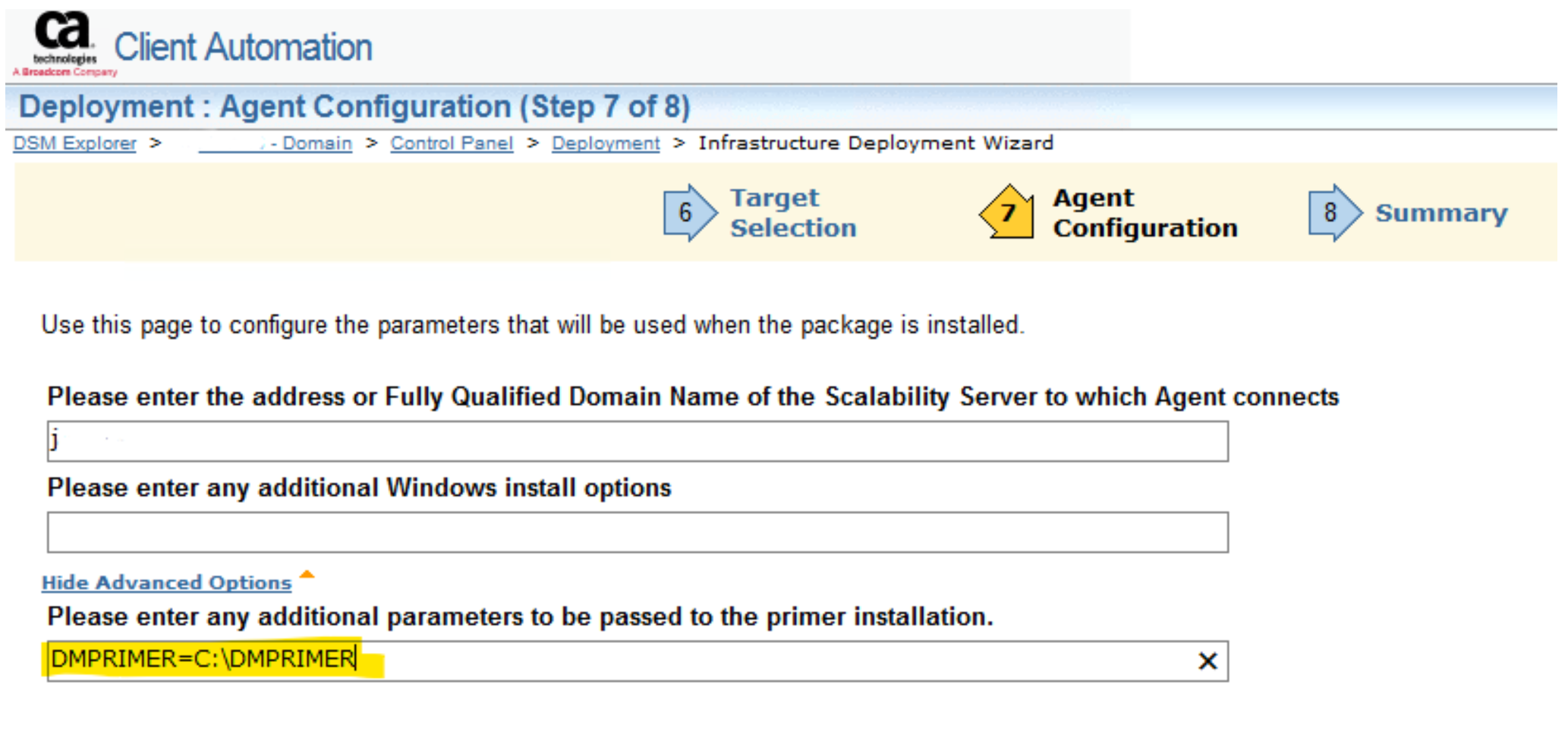Open the Control Panel breadcrumb link

point(452,143)
